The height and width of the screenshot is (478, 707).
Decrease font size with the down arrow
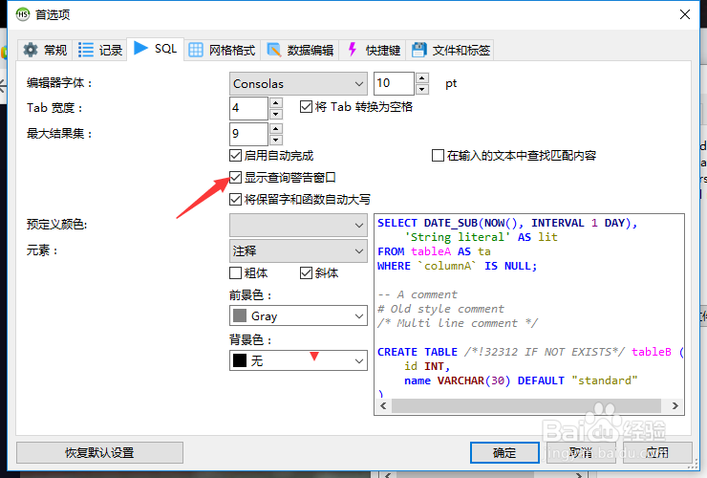coord(421,89)
